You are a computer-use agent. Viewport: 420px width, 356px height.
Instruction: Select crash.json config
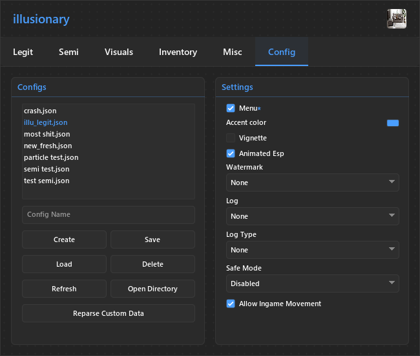pyautogui.click(x=108, y=111)
